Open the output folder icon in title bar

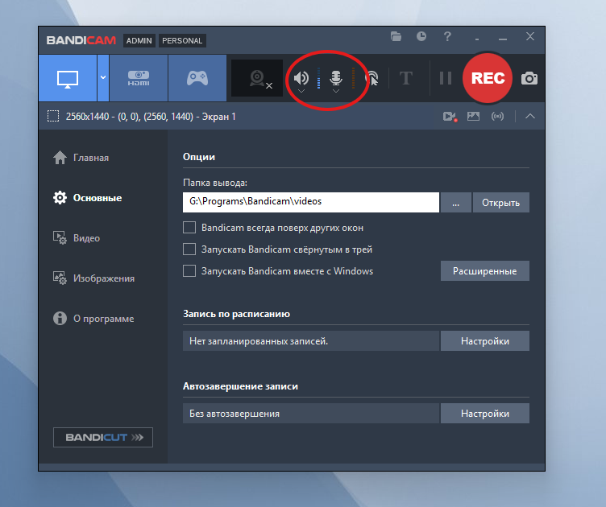tap(396, 37)
